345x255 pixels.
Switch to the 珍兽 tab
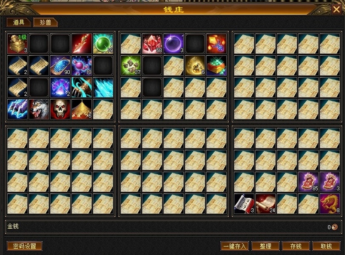pos(46,22)
